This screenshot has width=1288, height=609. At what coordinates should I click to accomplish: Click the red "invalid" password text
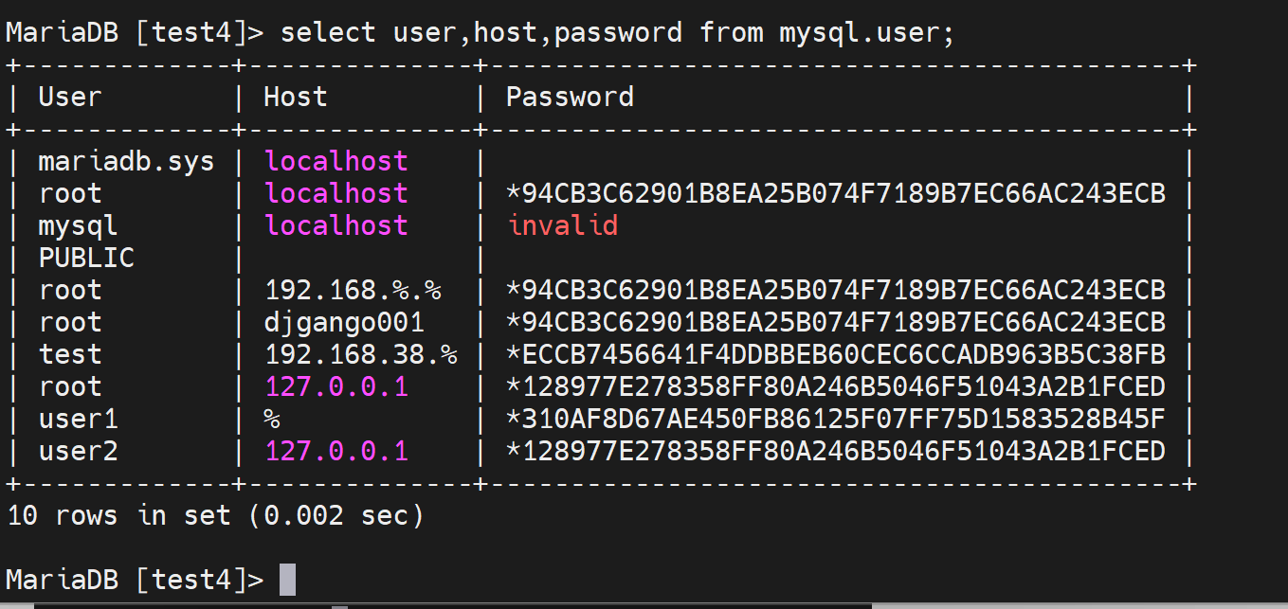563,225
